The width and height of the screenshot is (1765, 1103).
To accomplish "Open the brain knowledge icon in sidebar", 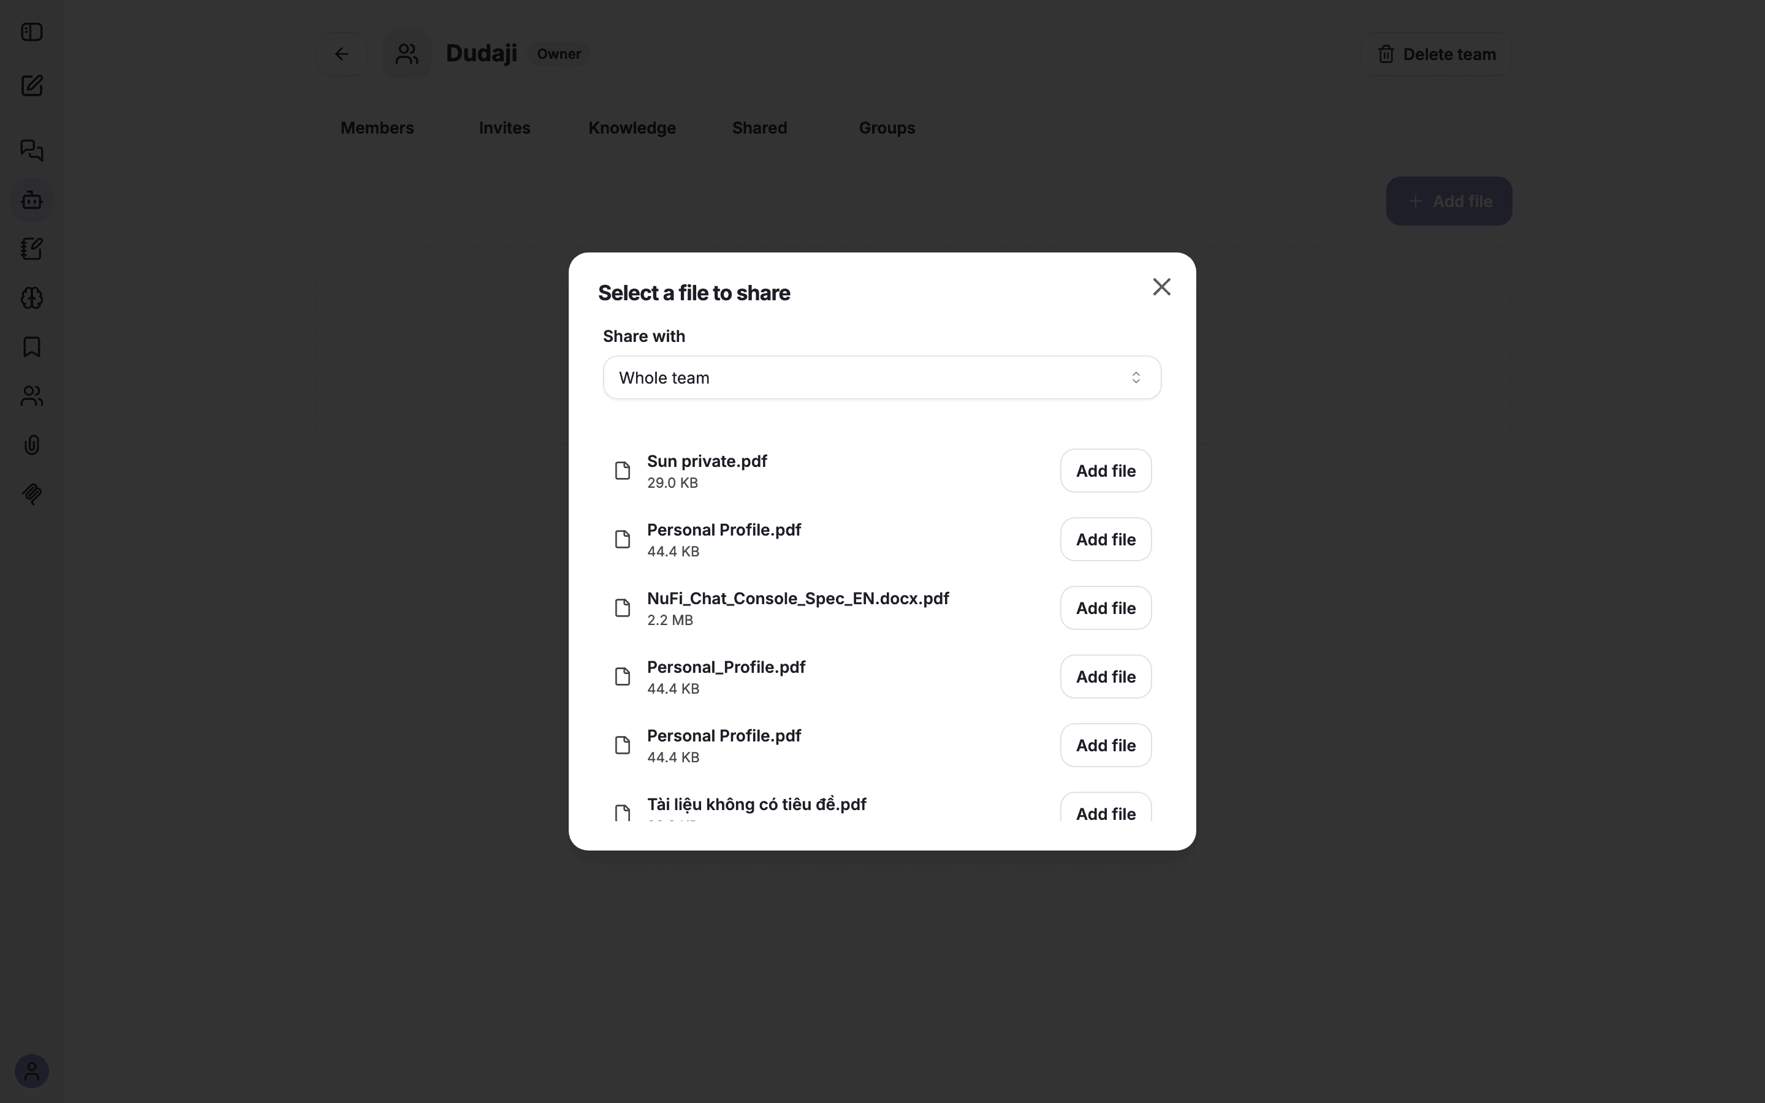I will tap(31, 298).
